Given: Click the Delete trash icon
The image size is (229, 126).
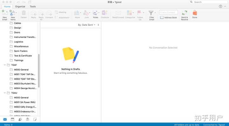Looking at the screenshot, I should coord(24,13).
